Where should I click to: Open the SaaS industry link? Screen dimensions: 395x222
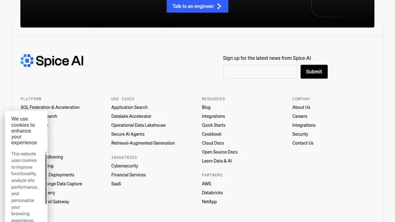[116, 184]
